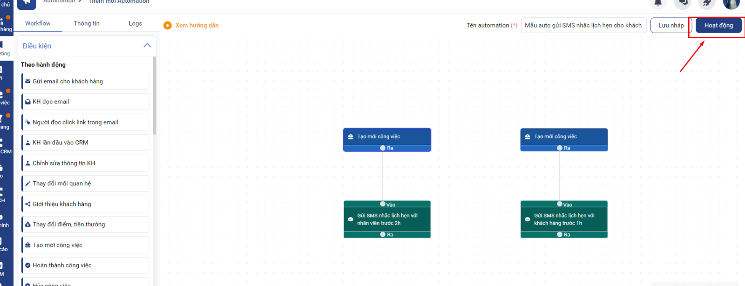
Task: Open the user profile avatar
Action: (x=731, y=4)
